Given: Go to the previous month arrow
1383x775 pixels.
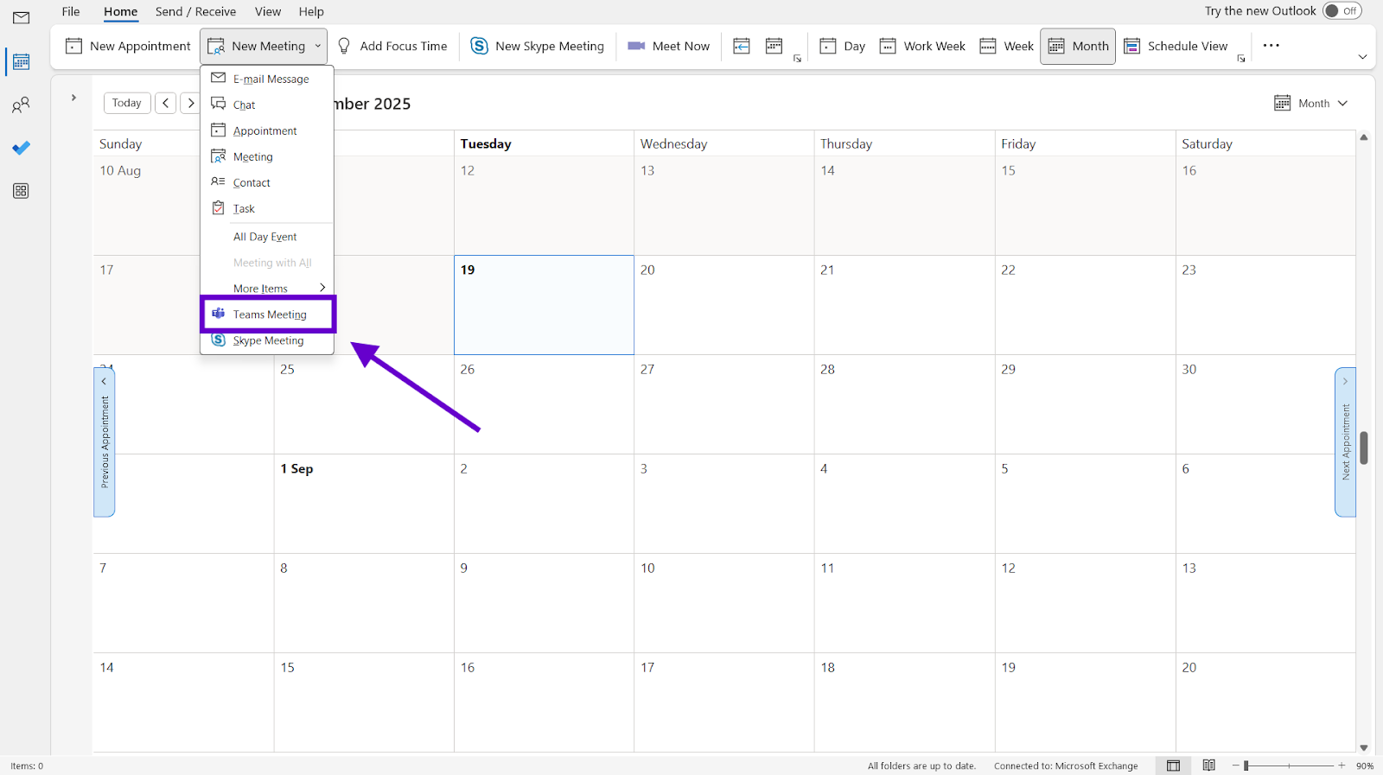Looking at the screenshot, I should tap(165, 103).
